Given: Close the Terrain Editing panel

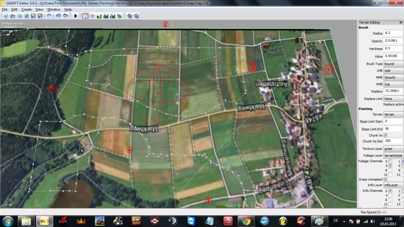Looking at the screenshot, I should (401, 22).
